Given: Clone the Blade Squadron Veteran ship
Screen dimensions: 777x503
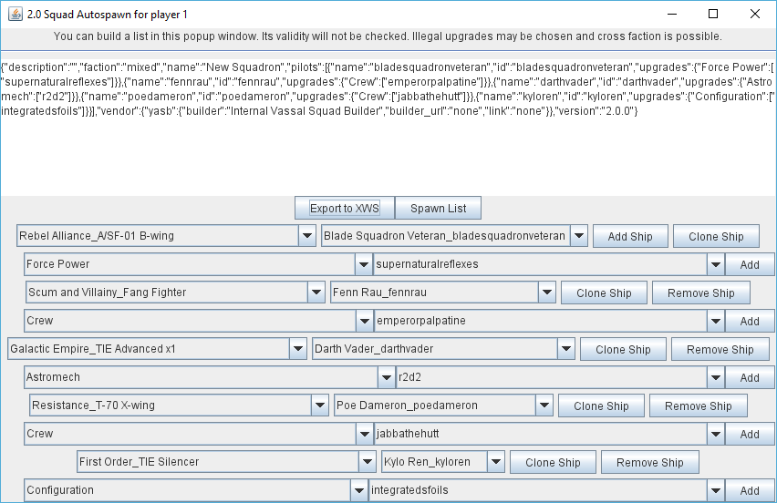Looking at the screenshot, I should pyautogui.click(x=716, y=236).
